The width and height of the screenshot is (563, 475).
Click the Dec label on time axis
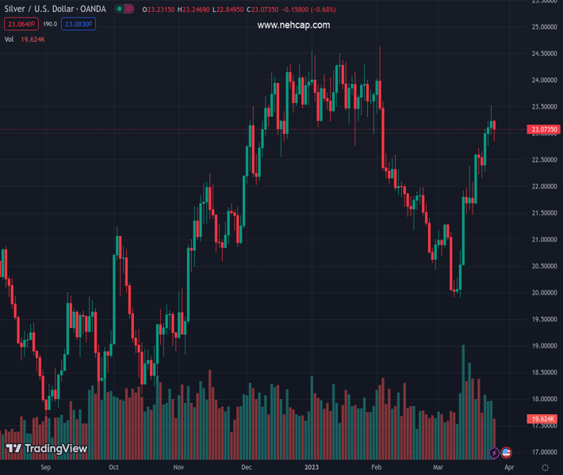[x=246, y=468]
